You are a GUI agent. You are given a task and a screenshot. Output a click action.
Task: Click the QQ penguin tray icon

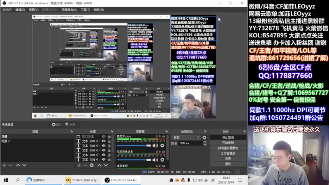[183, 180]
